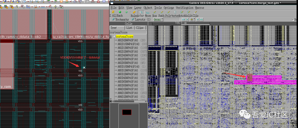The width and height of the screenshot is (298, 128).
Task: Select cell AN3D16BWP40P140
Action: 128,67
